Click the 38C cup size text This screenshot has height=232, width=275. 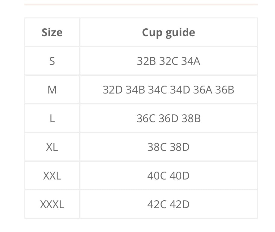pyautogui.click(x=157, y=147)
